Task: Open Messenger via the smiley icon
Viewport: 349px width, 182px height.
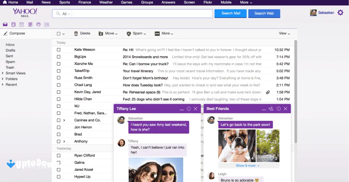Action: coord(38,24)
